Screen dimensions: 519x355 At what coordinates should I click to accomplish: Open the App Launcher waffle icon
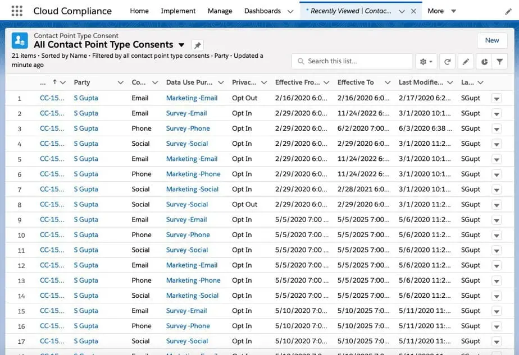[x=16, y=10]
